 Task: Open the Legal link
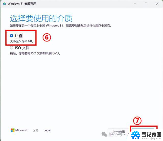pos(47,130)
